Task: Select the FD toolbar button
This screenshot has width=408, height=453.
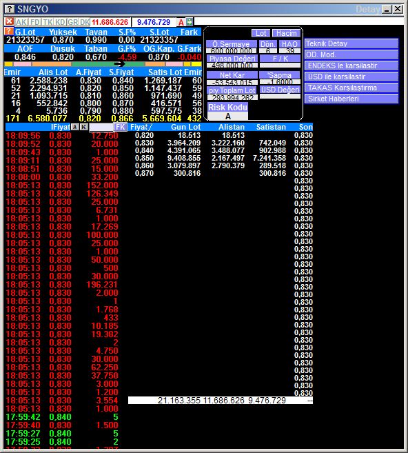Action: (x=35, y=22)
